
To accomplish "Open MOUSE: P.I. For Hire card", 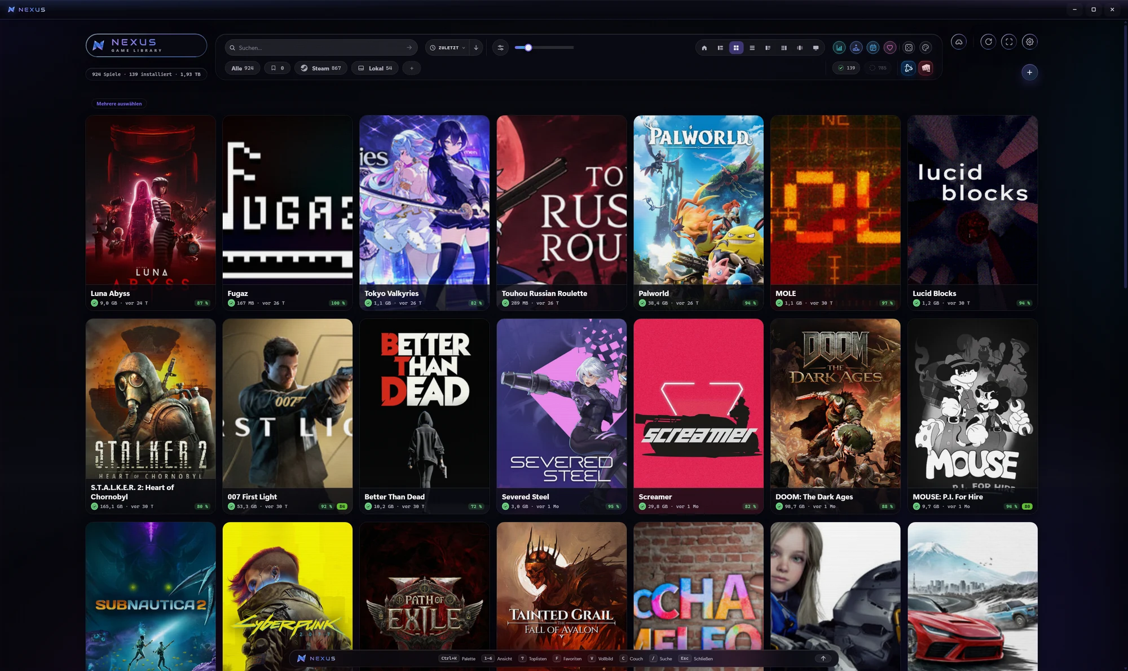I will pyautogui.click(x=972, y=416).
